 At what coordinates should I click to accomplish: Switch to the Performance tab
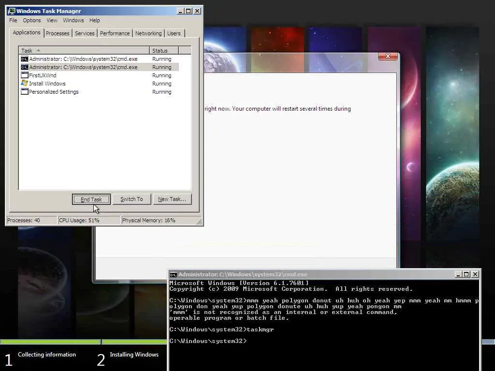coord(115,33)
